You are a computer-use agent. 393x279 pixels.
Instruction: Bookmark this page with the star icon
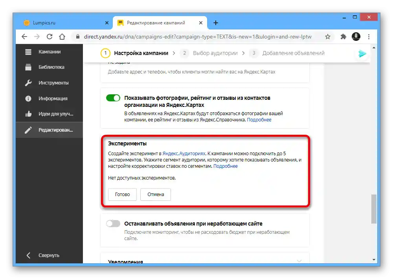tap(328, 37)
